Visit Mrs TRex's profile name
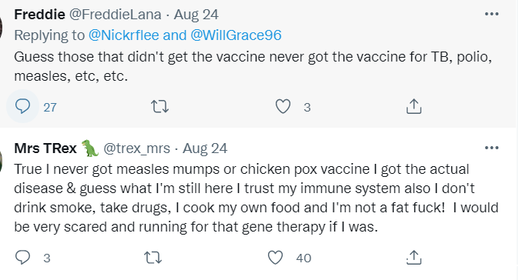This screenshot has height=280, width=523. [45, 148]
